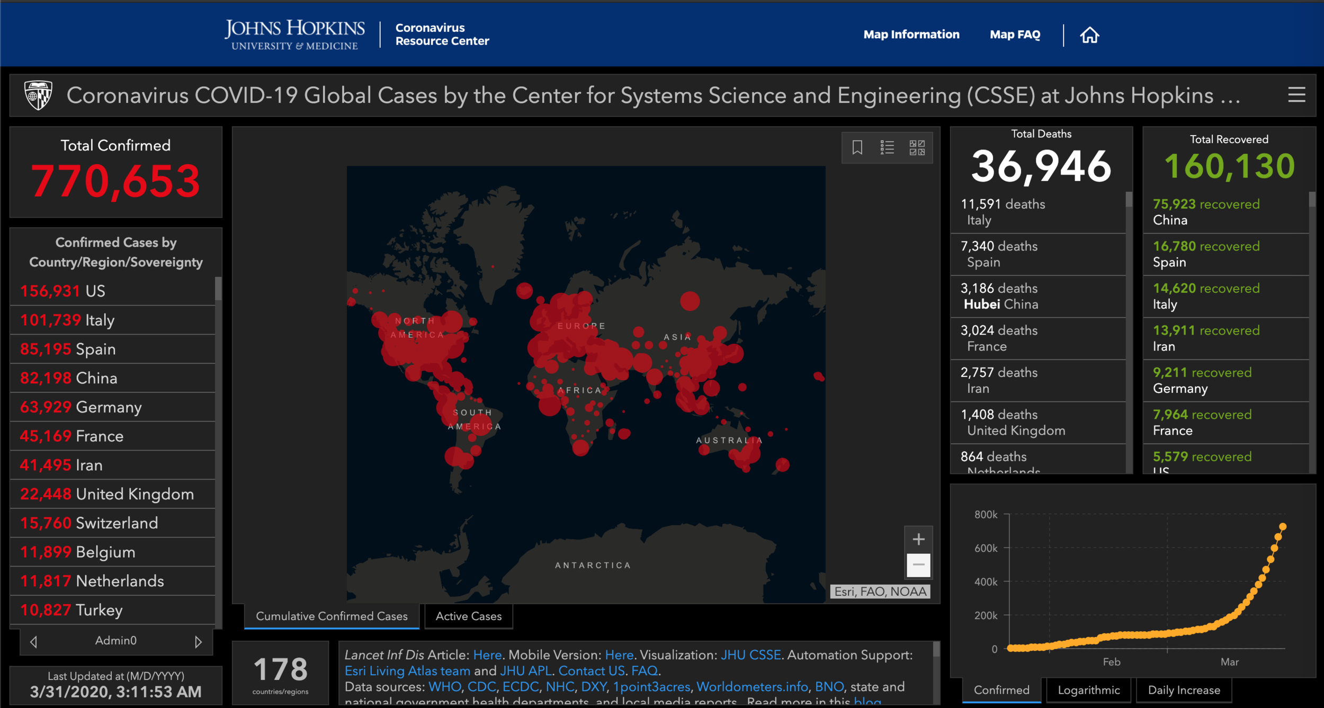Select Iran 41,495 confirmed row
1324x708 pixels.
click(112, 465)
